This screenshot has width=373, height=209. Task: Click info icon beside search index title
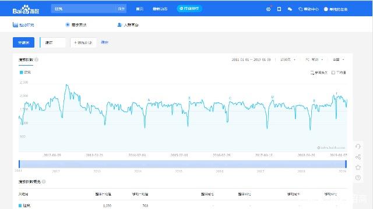pyautogui.click(x=36, y=59)
